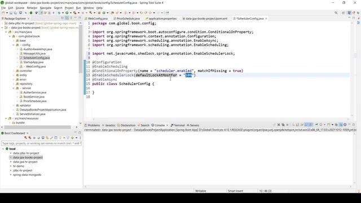Viewport: 361px width, 203px height.
Task: Open the console settings gear icon
Action: pyautogui.click(x=345, y=125)
